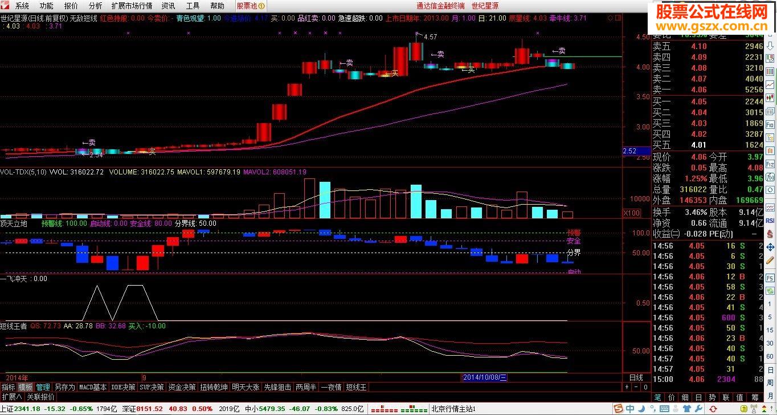Open the 工具 menu

pos(193,6)
